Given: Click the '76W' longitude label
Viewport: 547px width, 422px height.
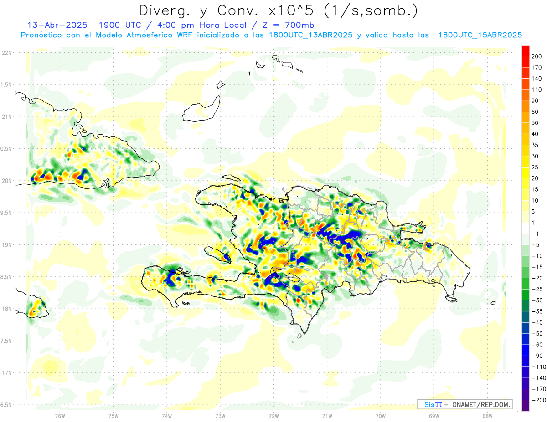Looking at the screenshot, I should [x=60, y=416].
